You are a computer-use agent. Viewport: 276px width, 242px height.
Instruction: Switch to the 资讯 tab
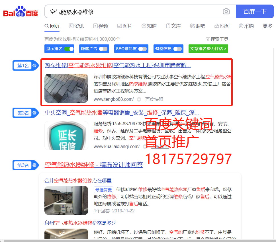(x=76, y=26)
